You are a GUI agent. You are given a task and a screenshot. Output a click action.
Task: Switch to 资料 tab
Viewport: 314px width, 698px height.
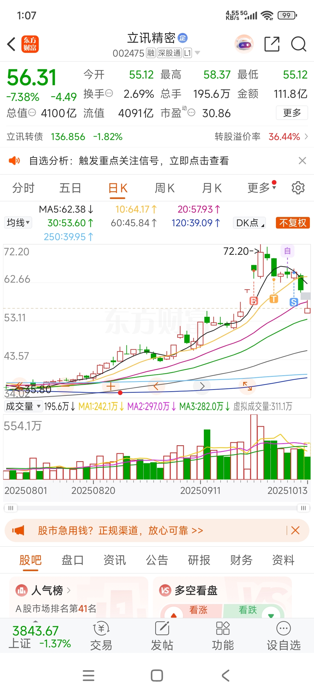click(x=283, y=560)
